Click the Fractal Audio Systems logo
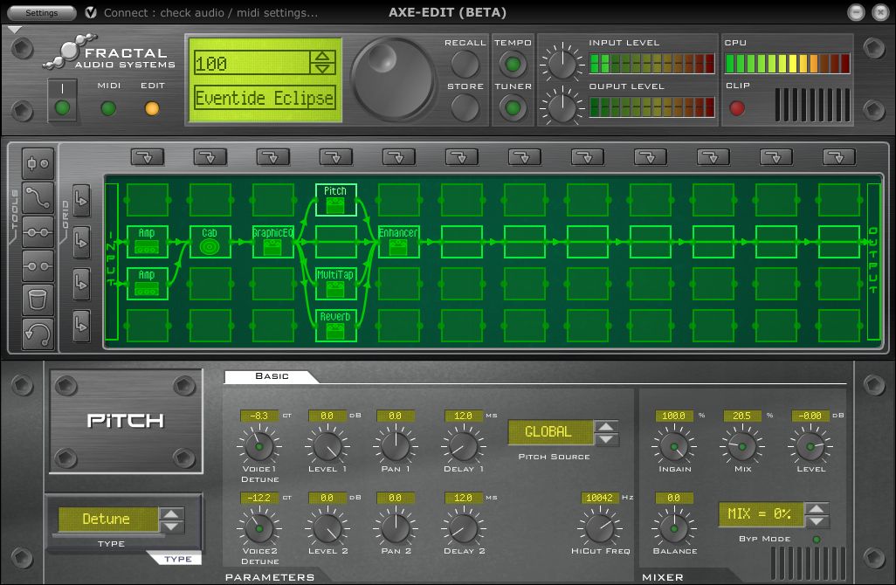Viewport: 896px width, 585px height. (110, 52)
